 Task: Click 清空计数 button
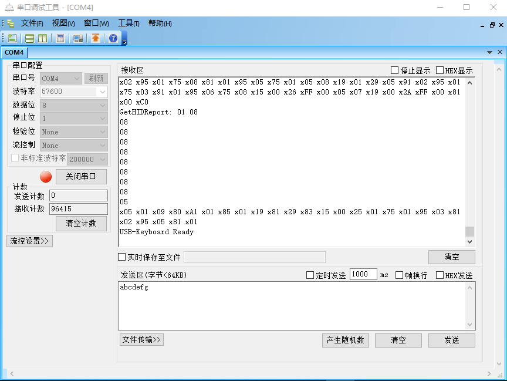tap(81, 224)
